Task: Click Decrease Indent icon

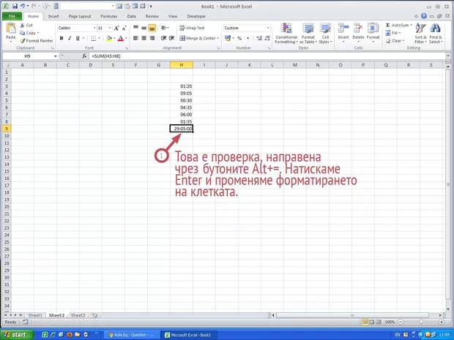Action: (x=163, y=38)
